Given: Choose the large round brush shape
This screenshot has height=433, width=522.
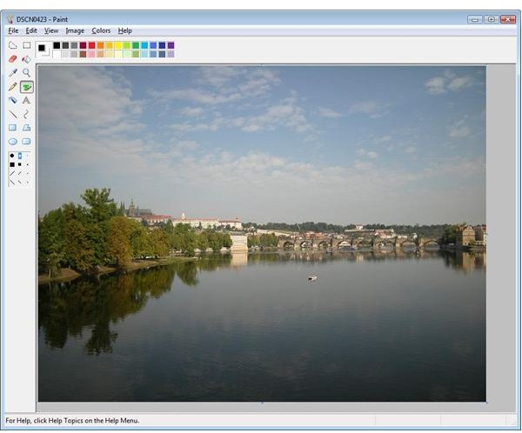Looking at the screenshot, I should click(12, 156).
